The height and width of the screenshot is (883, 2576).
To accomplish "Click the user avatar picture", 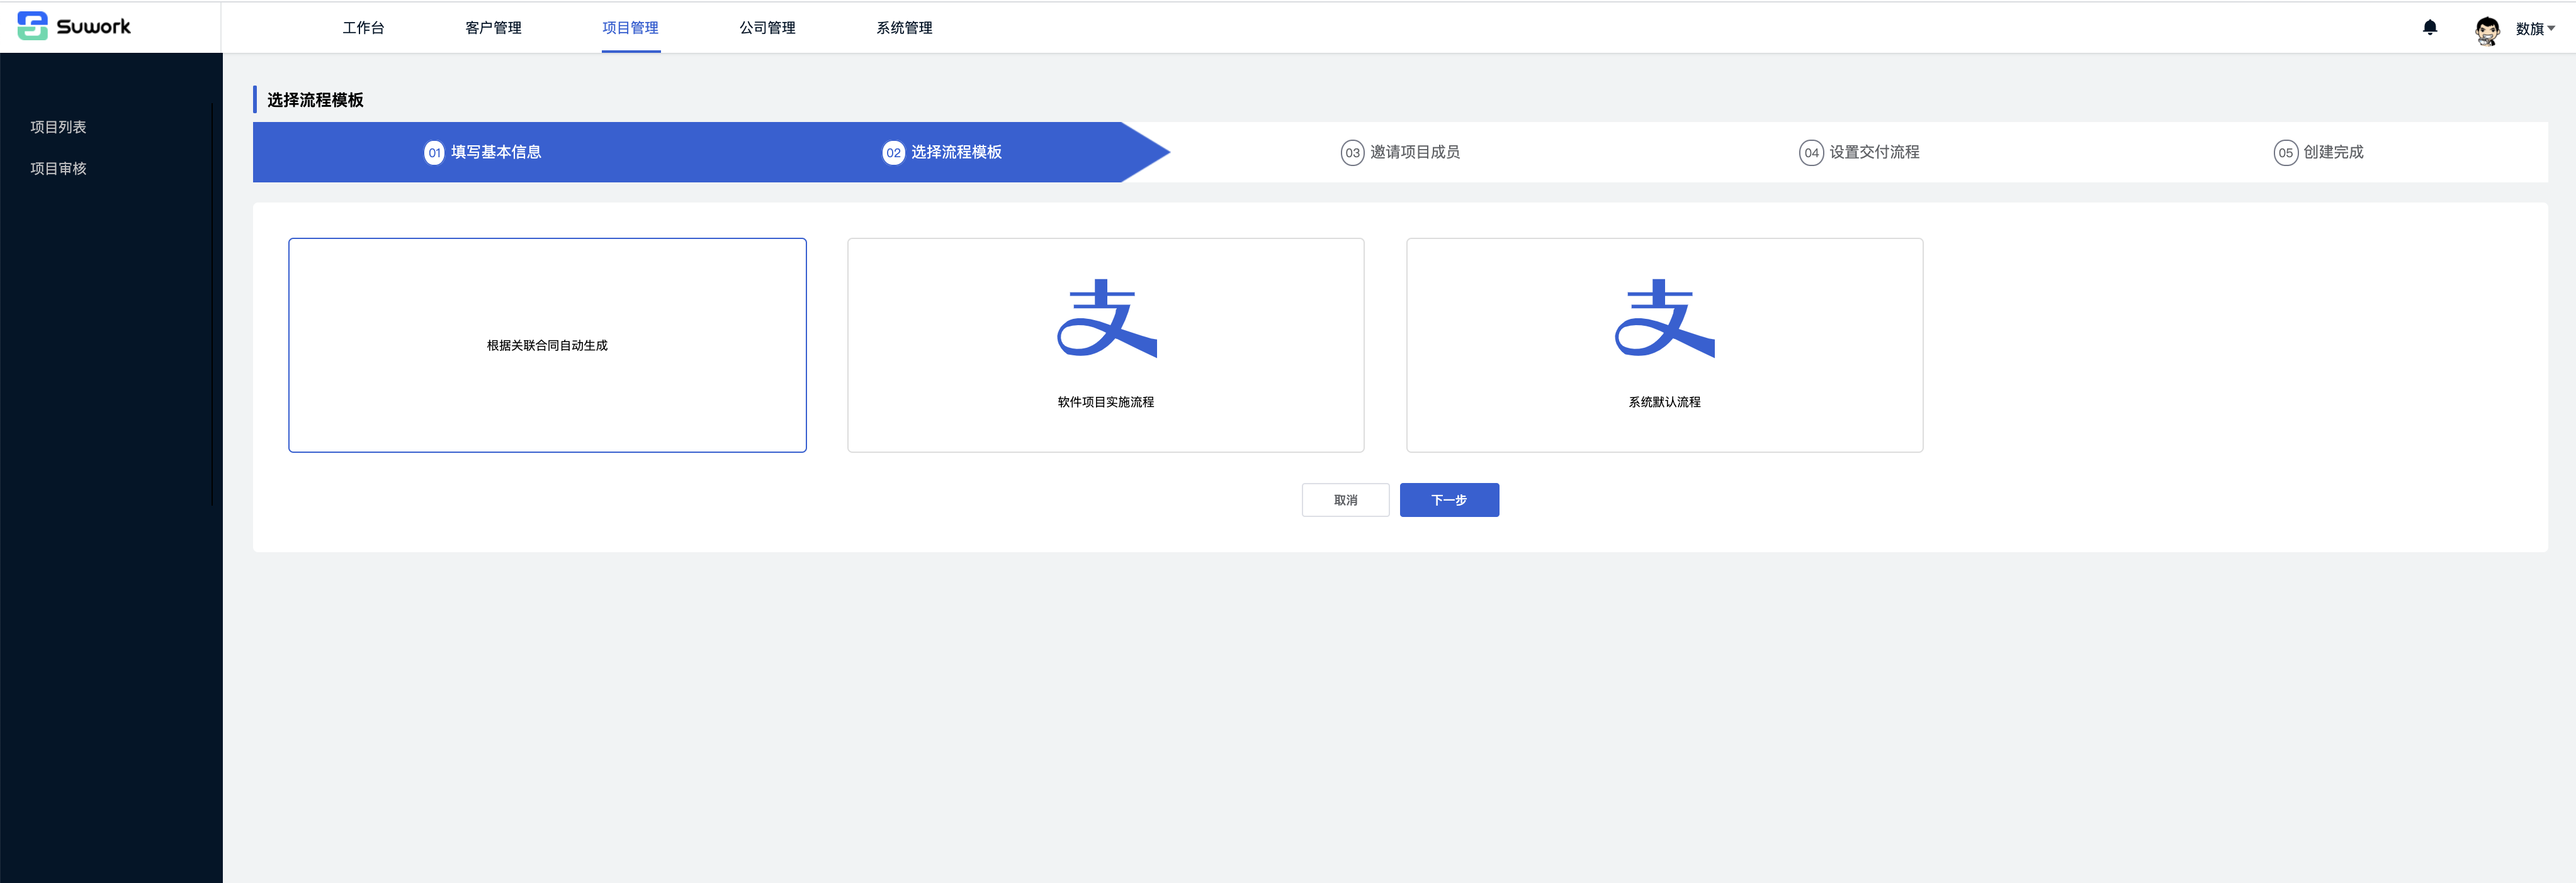I will click(x=2487, y=30).
